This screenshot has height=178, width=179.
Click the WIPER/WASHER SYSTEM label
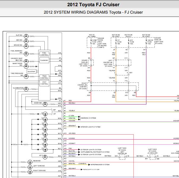click(x=100, y=165)
